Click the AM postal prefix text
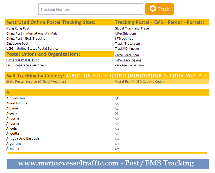 [x=117, y=149]
